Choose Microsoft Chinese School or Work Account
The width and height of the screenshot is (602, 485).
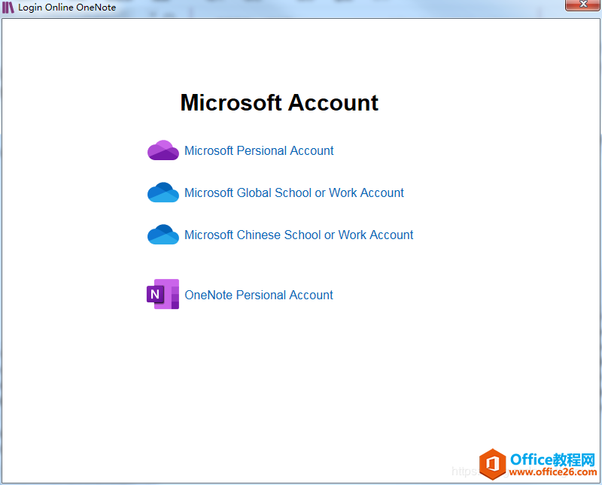tap(299, 235)
